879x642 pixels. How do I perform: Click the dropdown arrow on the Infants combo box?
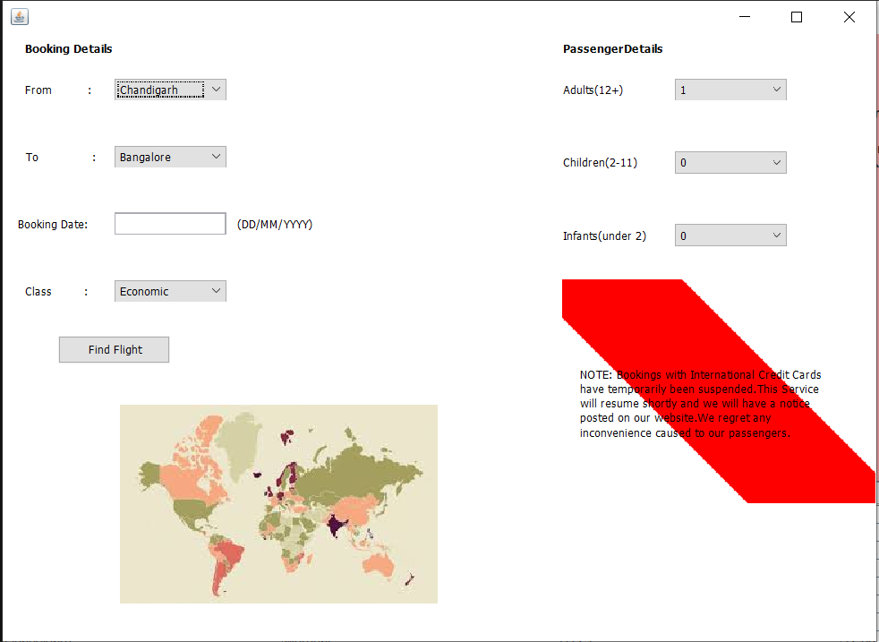[777, 235]
